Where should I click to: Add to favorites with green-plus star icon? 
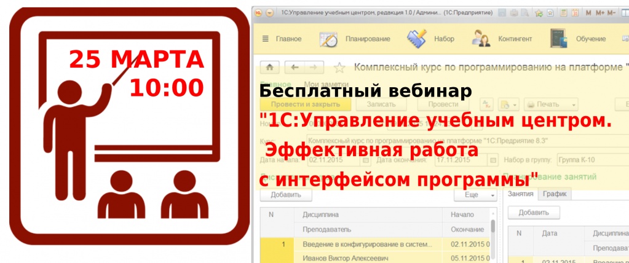539,13
